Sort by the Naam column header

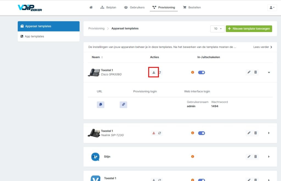[x=97, y=57]
